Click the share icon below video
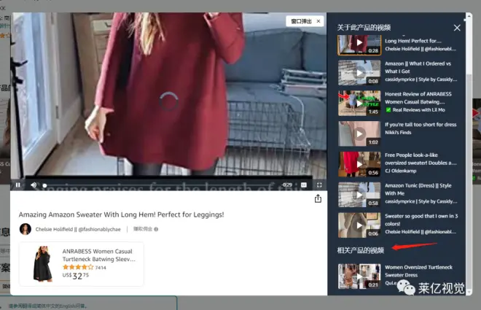This screenshot has height=310, width=481. click(x=318, y=198)
